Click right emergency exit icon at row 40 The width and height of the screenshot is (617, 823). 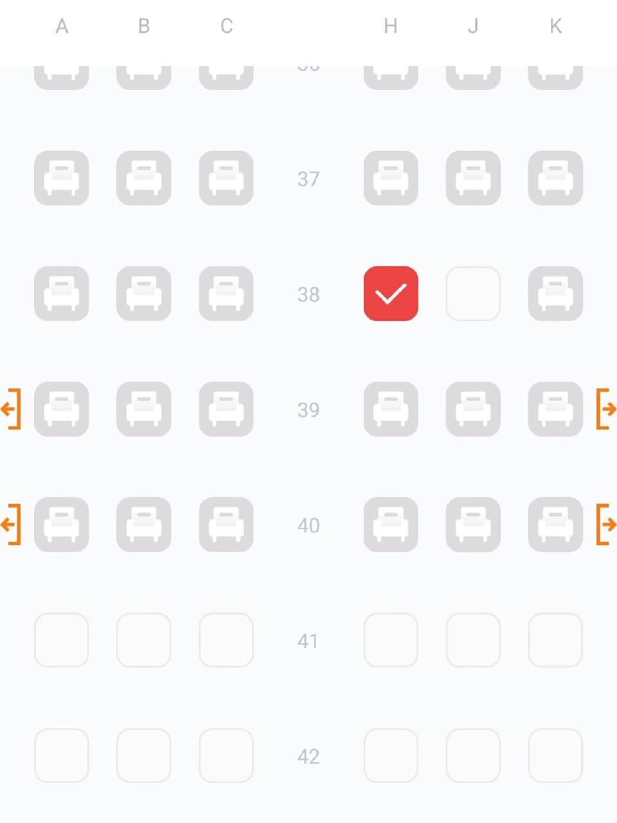(606, 525)
